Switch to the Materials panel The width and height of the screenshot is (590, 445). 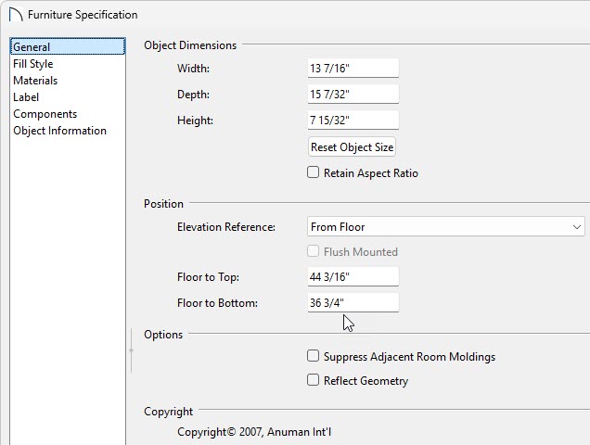point(35,81)
